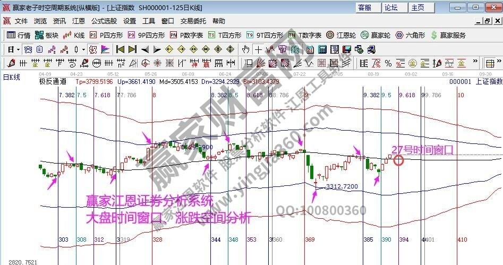Expand the candlestick style dropdown arrow
Image resolution: width=503 pixels, height=265 pixels.
pyautogui.click(x=83, y=49)
